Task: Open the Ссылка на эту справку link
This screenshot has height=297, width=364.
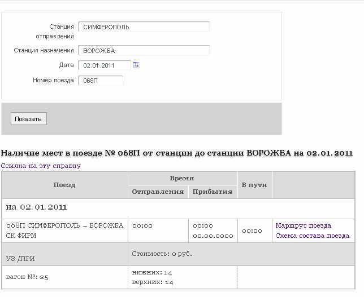Action: click(x=41, y=166)
